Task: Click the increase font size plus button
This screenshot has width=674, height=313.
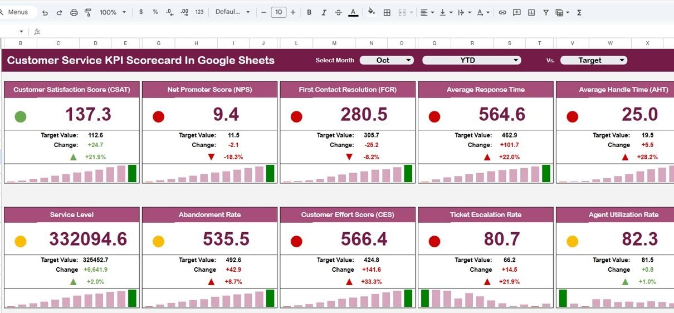Action: tap(293, 12)
